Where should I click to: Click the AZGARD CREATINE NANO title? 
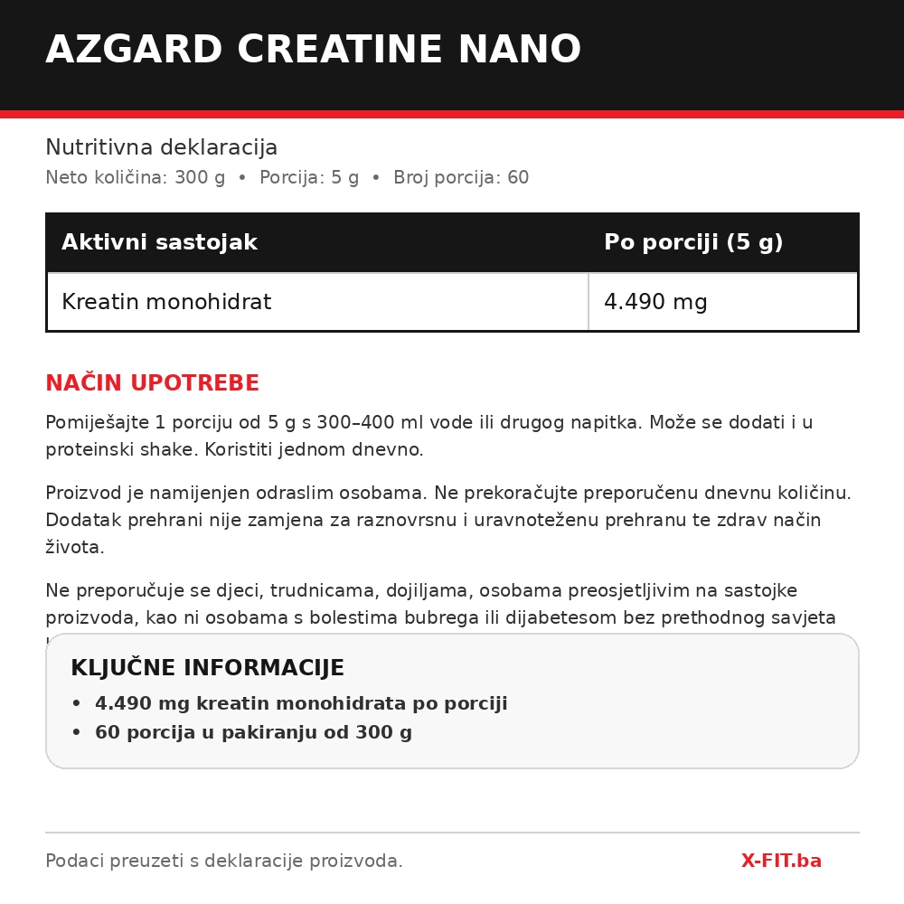coord(313,49)
